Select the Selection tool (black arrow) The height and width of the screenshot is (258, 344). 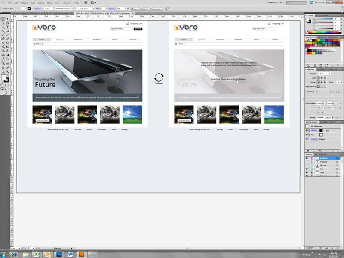(x=3, y=19)
